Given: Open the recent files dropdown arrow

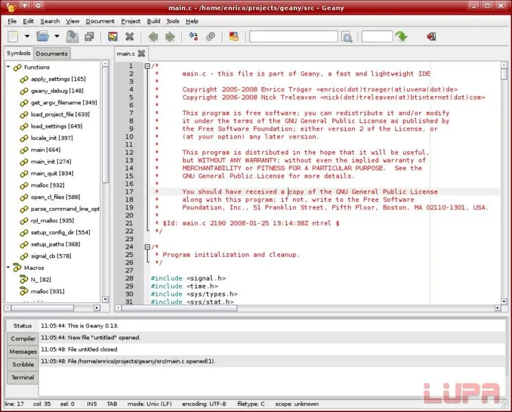Looking at the screenshot, I should 57,36.
